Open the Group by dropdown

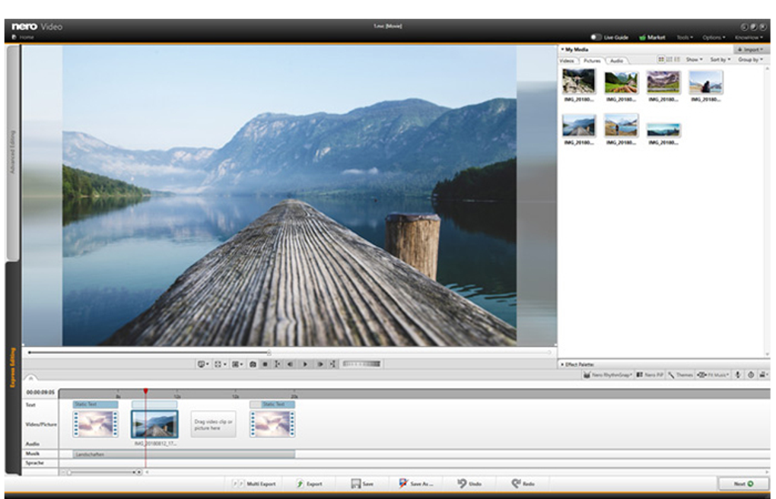pos(750,59)
